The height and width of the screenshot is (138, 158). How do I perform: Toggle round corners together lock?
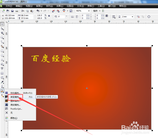[107, 16]
